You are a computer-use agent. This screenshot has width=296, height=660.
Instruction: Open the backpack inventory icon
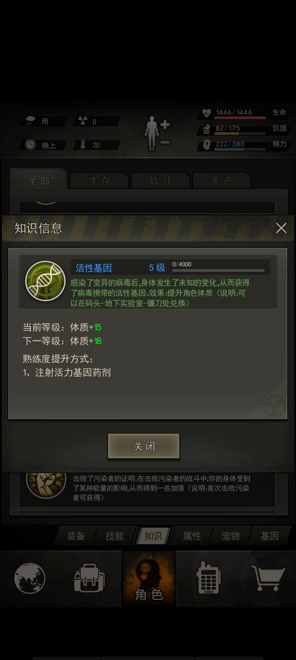pos(89,578)
